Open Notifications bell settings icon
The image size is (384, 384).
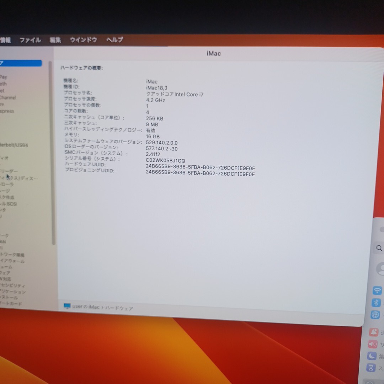374,332
